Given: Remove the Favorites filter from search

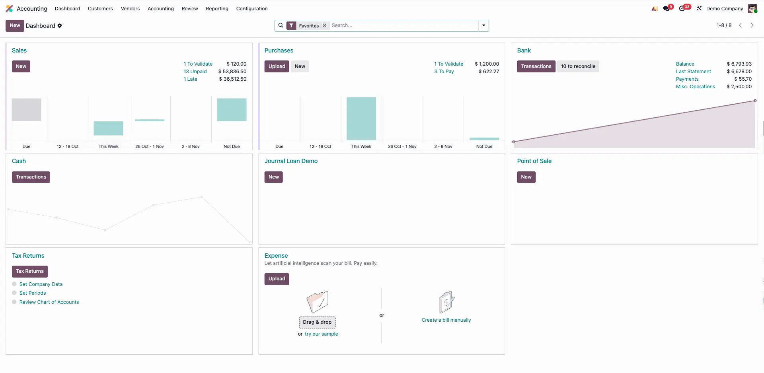Looking at the screenshot, I should pyautogui.click(x=324, y=25).
